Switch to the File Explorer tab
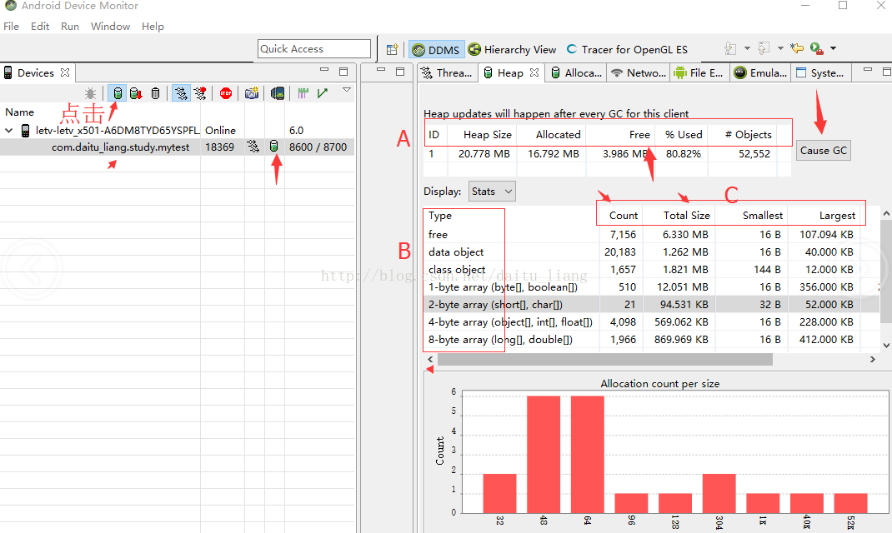The width and height of the screenshot is (892, 533). (x=699, y=72)
